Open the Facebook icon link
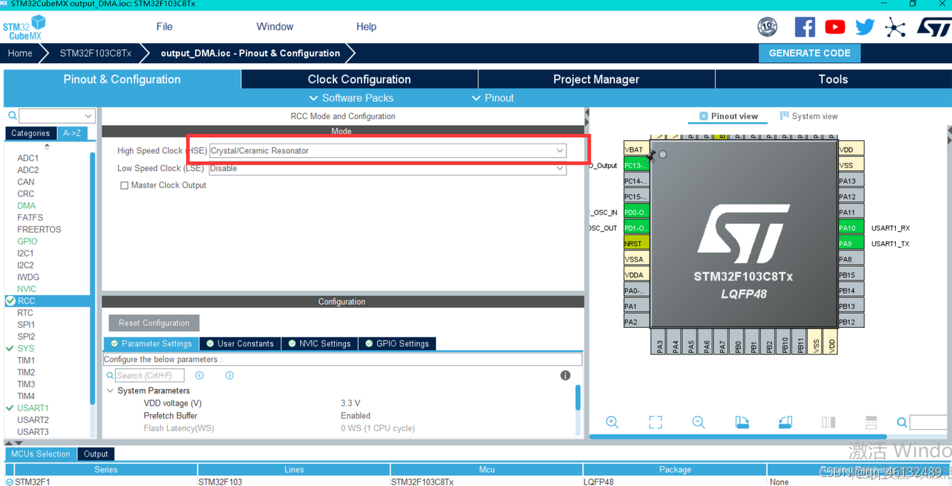The height and width of the screenshot is (486, 952). coord(805,27)
